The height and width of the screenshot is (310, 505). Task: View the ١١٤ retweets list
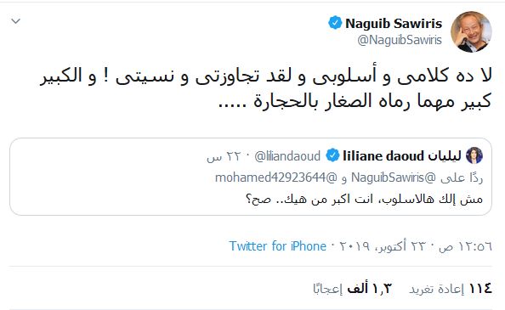coord(451,289)
